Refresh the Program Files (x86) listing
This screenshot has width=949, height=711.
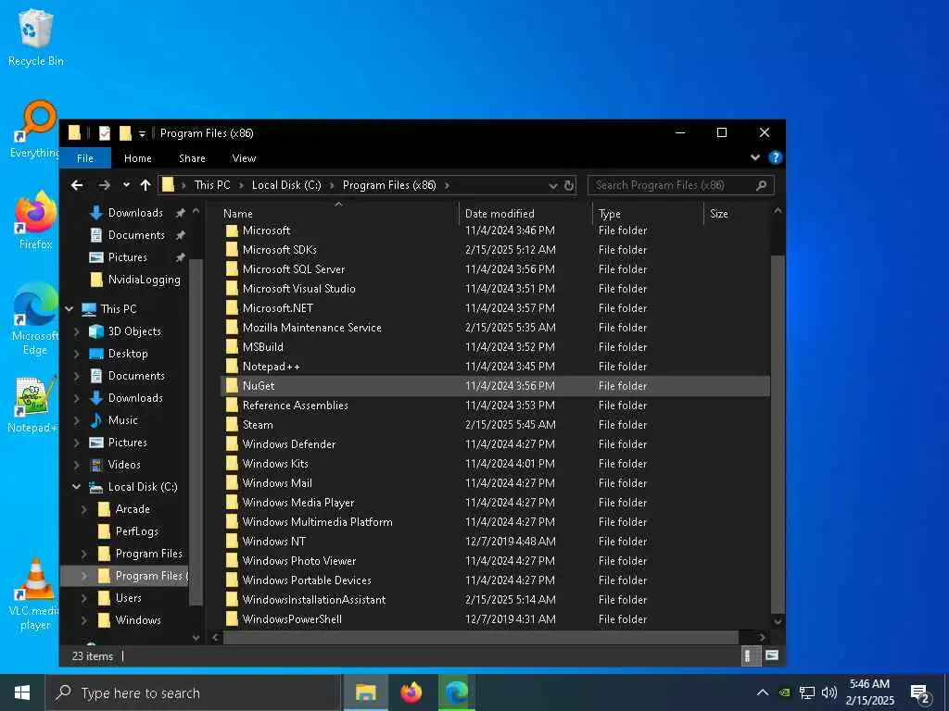568,185
